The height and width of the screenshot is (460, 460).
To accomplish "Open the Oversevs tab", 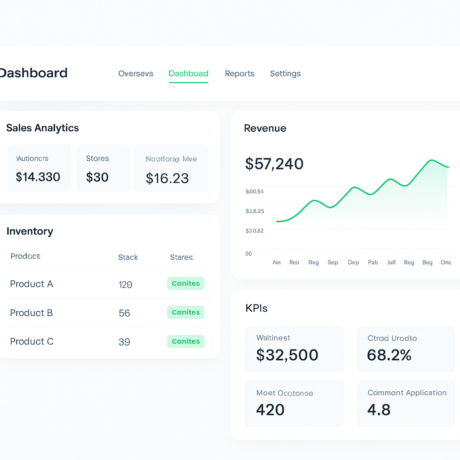I will (x=136, y=73).
